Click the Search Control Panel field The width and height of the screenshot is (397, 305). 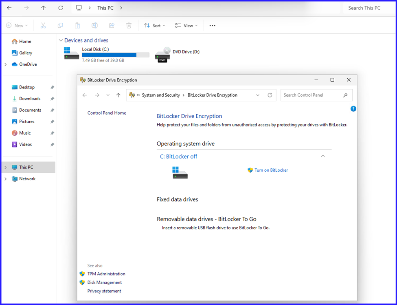[x=311, y=95]
